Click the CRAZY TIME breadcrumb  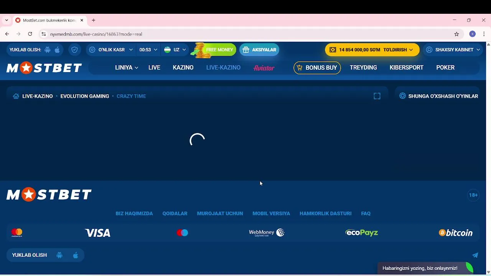[131, 96]
